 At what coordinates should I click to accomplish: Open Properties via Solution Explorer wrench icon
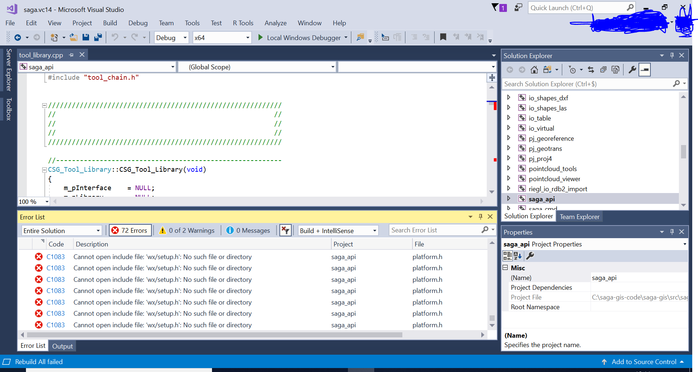coord(632,70)
